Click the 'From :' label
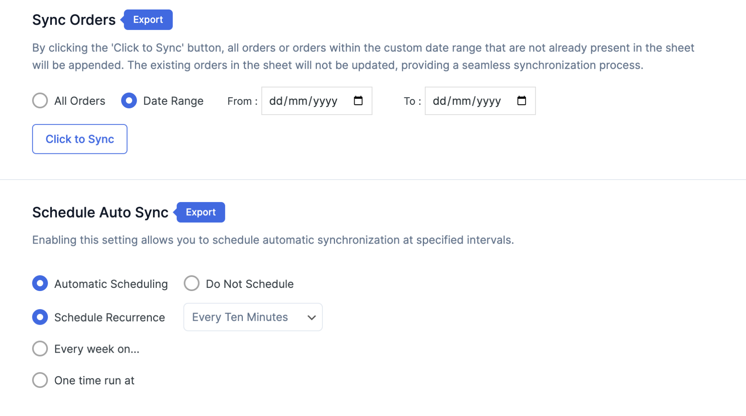Viewport: 746px width, 416px height. click(x=242, y=101)
